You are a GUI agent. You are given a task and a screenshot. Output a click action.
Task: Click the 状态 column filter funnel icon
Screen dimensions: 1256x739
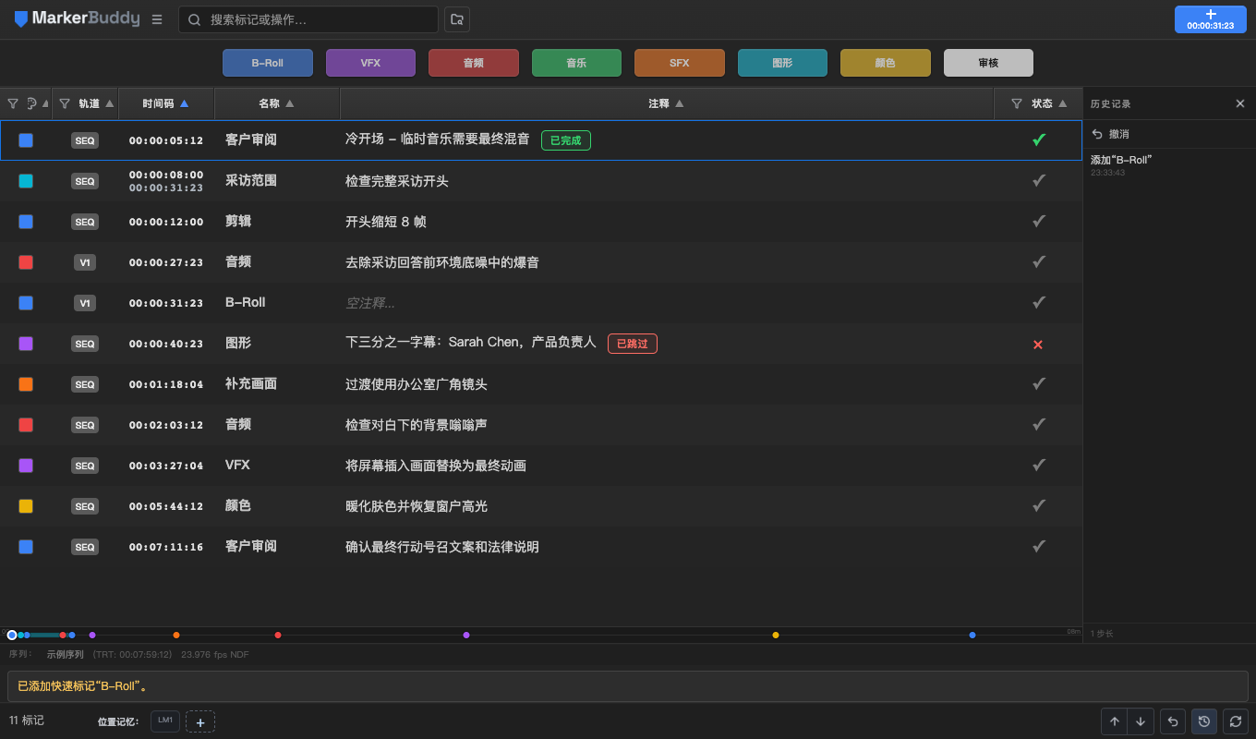pyautogui.click(x=1017, y=103)
